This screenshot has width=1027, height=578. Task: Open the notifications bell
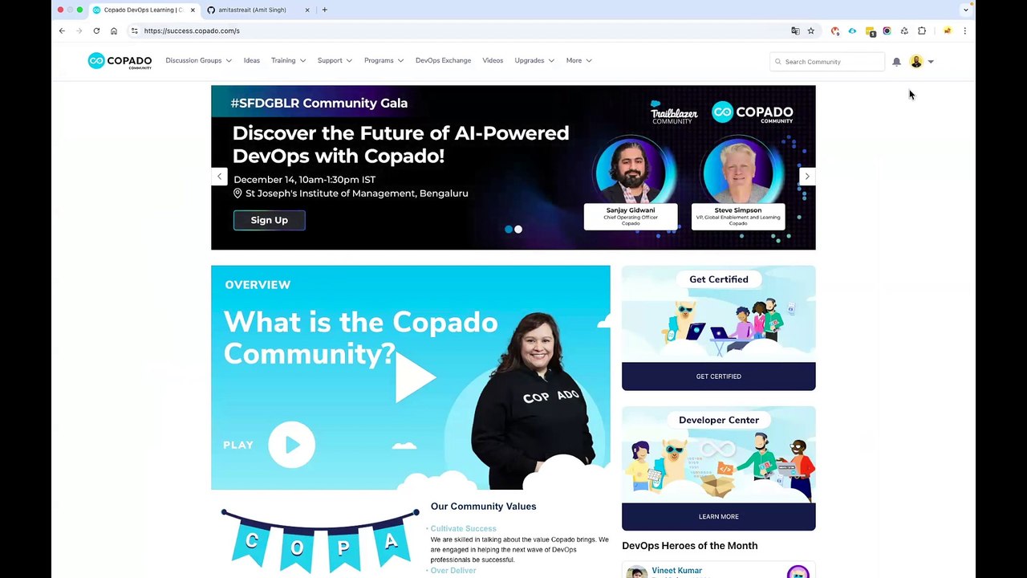point(896,62)
